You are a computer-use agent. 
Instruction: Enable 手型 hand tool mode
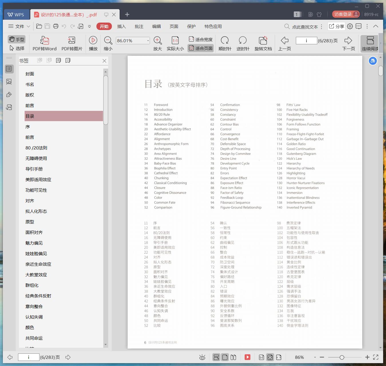(x=17, y=39)
